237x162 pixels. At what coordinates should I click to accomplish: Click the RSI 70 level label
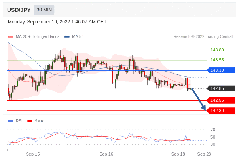pos(213,130)
